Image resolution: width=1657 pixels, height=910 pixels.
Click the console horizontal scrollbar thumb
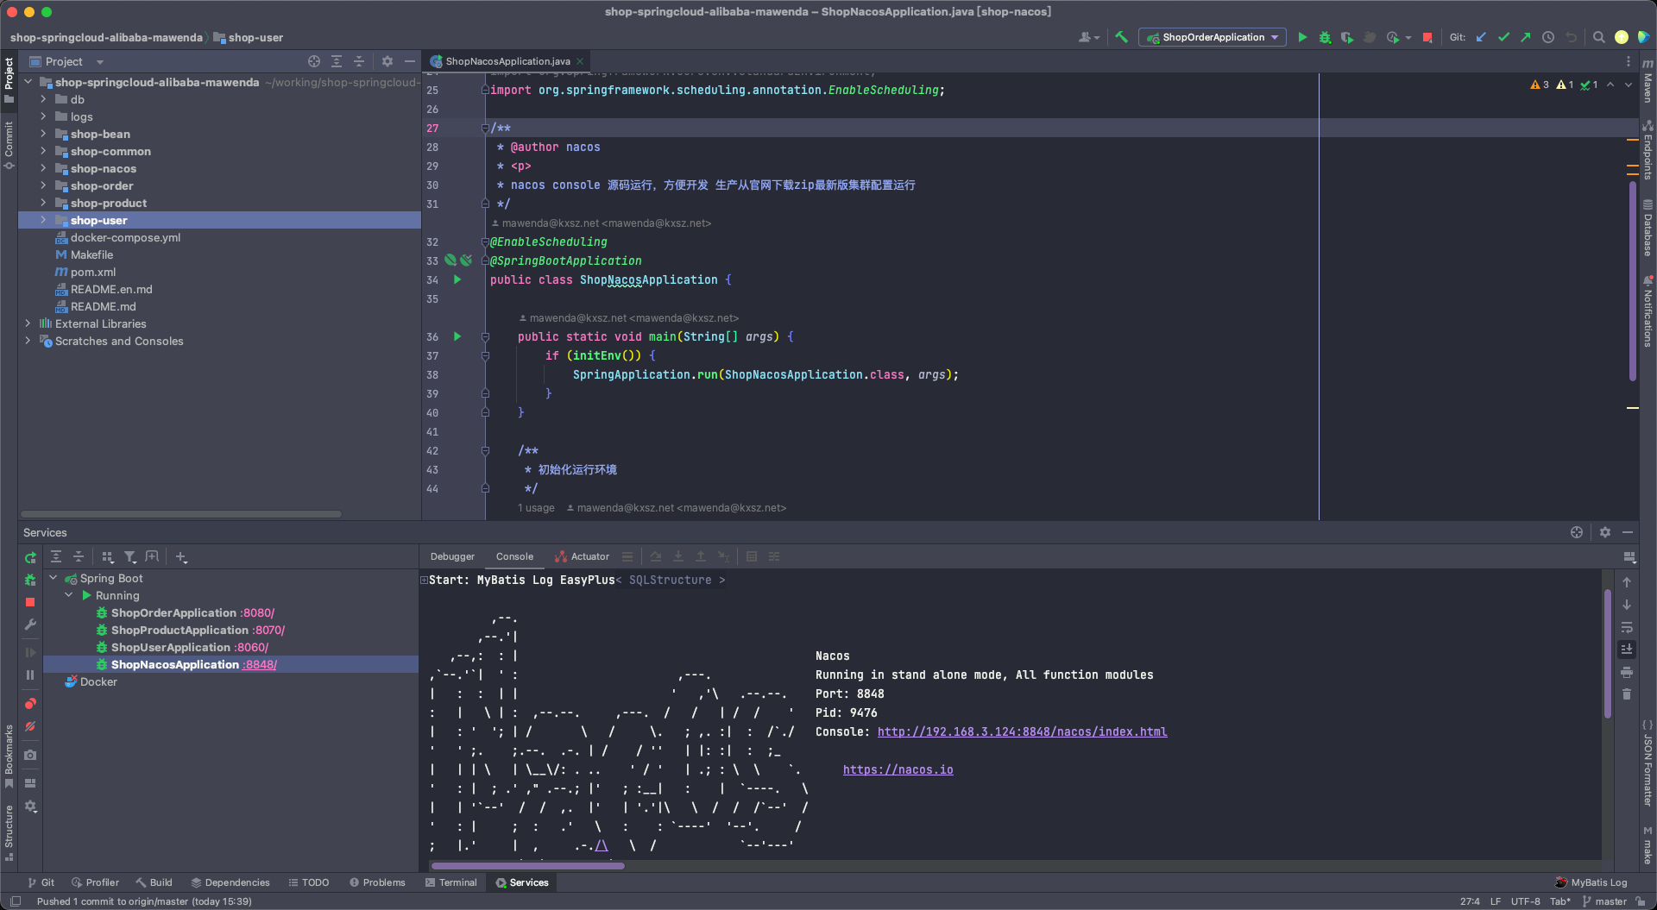[x=527, y=865]
